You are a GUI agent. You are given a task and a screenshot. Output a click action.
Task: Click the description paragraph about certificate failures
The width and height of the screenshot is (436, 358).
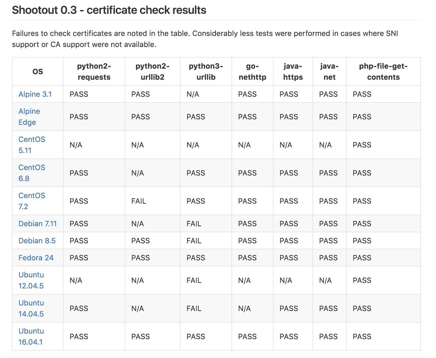pyautogui.click(x=205, y=39)
